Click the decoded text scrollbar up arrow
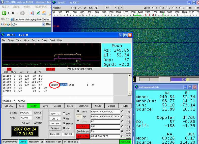 tap(130, 75)
